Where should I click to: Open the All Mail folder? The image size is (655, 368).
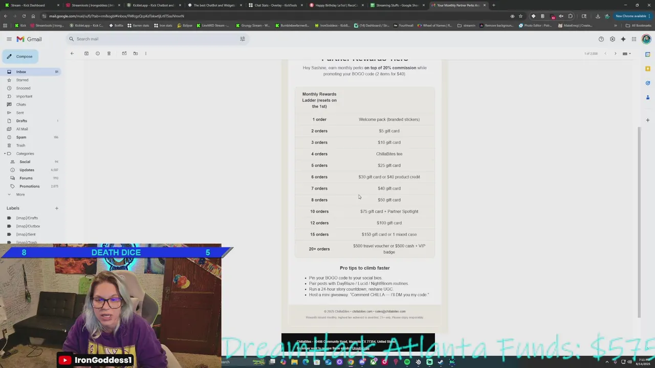click(30, 129)
